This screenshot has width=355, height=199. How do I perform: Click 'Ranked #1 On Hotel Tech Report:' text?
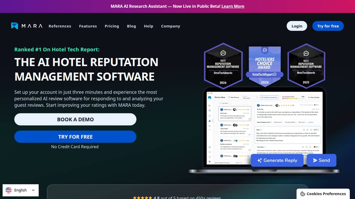[x=57, y=50]
